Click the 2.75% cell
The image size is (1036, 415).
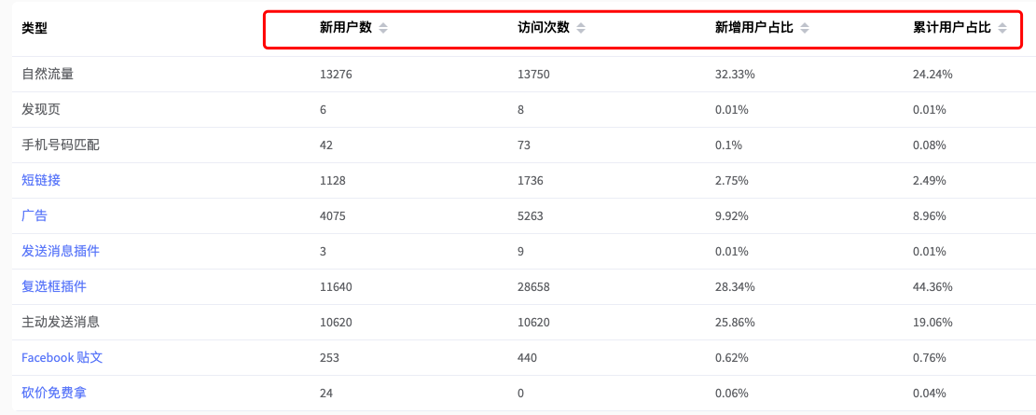pos(731,180)
